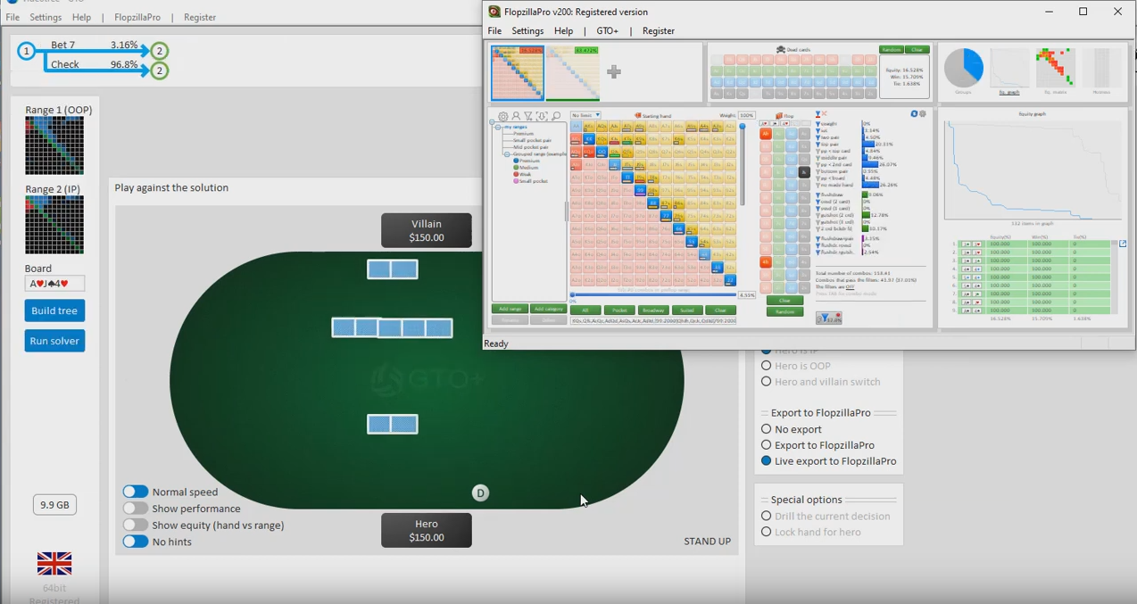Image resolution: width=1137 pixels, height=604 pixels.
Task: Open the FlopzillaPro range settings gear icon
Action: pyautogui.click(x=503, y=117)
